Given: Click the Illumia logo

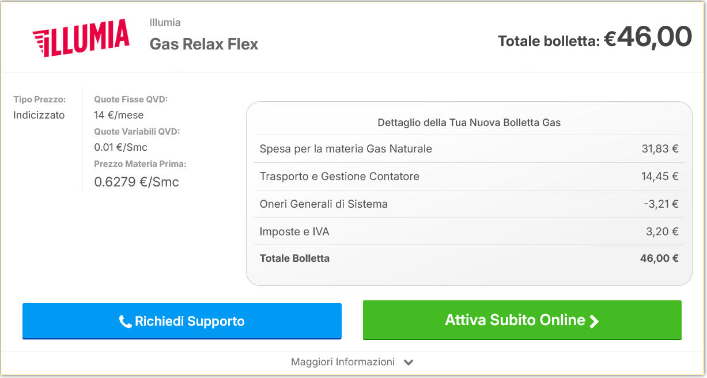Looking at the screenshot, I should [x=81, y=38].
